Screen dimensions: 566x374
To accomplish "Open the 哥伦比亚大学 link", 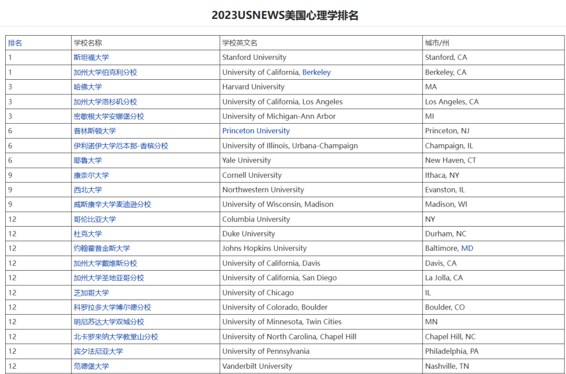I will click(x=95, y=219).
